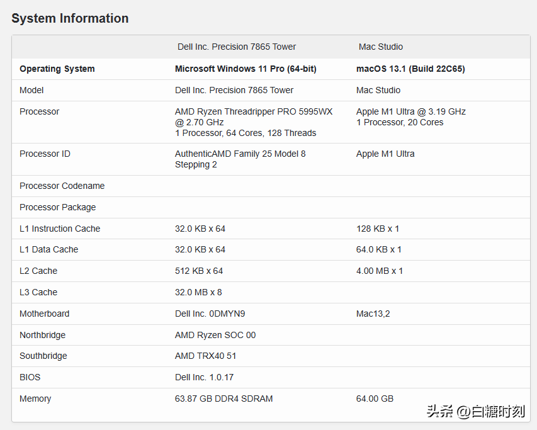Click the Operating System row label
The height and width of the screenshot is (430, 537).
(57, 69)
